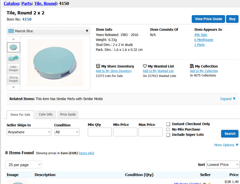This screenshot has width=240, height=184.
Task: Select the second thumbnail with two tiles
Action: [13, 58]
